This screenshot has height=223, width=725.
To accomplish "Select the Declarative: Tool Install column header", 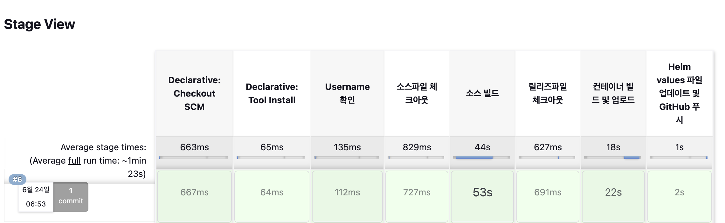I will (x=272, y=93).
